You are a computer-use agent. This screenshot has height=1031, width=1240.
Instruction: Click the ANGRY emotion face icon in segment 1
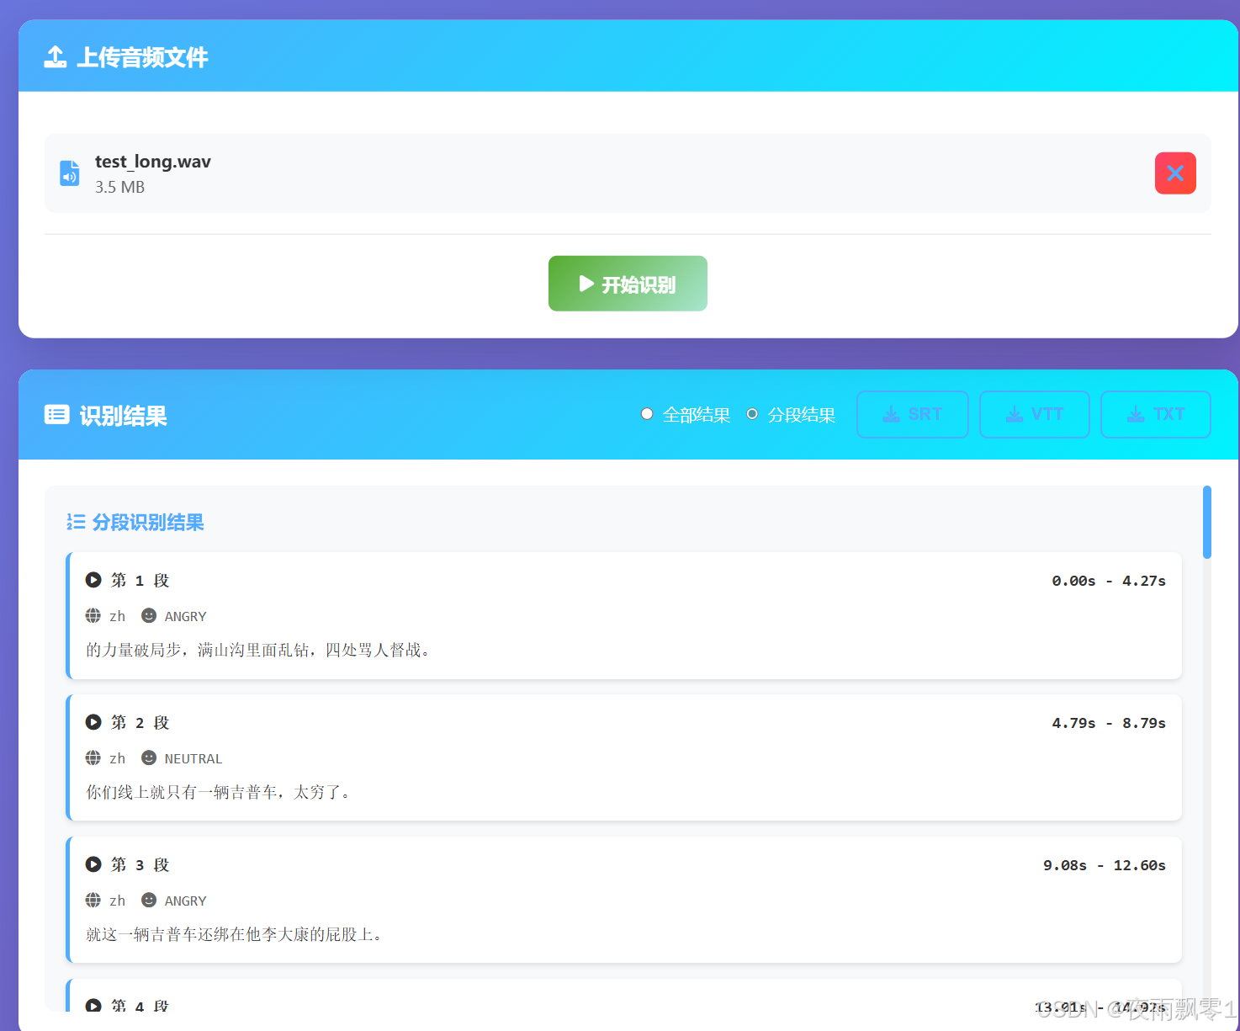point(149,616)
